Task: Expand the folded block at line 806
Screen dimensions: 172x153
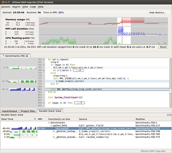Action: pyautogui.click(x=43, y=103)
